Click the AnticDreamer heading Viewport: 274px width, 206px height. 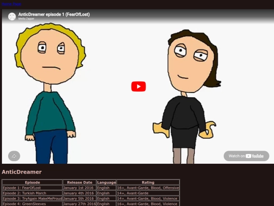22,172
